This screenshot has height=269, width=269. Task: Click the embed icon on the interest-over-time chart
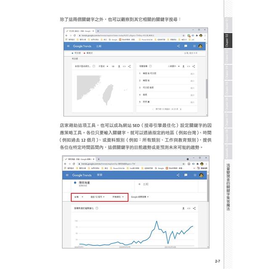(189, 208)
